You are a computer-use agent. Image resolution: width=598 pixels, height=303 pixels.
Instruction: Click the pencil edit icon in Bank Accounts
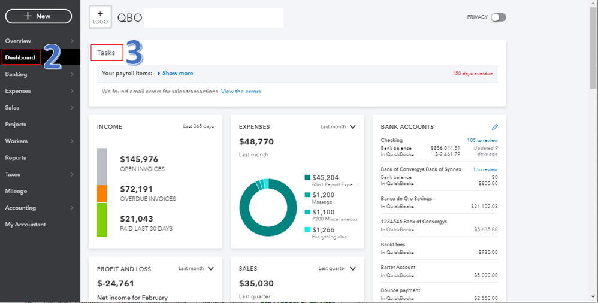[x=494, y=127]
